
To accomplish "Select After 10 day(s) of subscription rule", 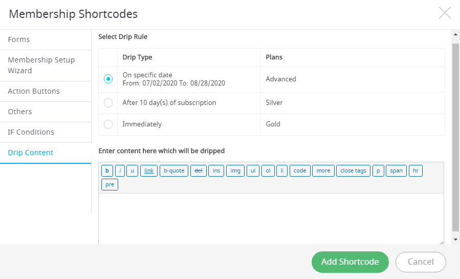I will coord(108,103).
